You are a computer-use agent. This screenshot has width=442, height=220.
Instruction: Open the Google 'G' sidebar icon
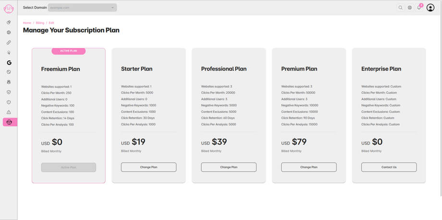[x=9, y=62]
